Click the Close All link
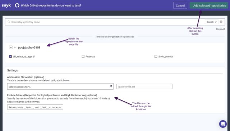 220,29
